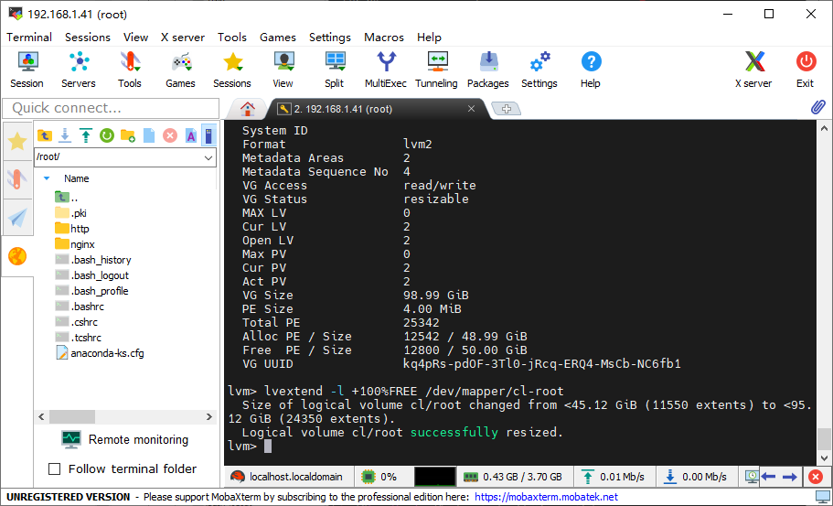Select the parent folder .. entry
The image size is (833, 506).
tap(67, 198)
